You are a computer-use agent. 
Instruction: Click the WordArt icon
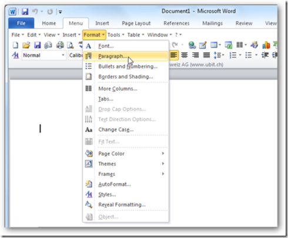(254, 45)
